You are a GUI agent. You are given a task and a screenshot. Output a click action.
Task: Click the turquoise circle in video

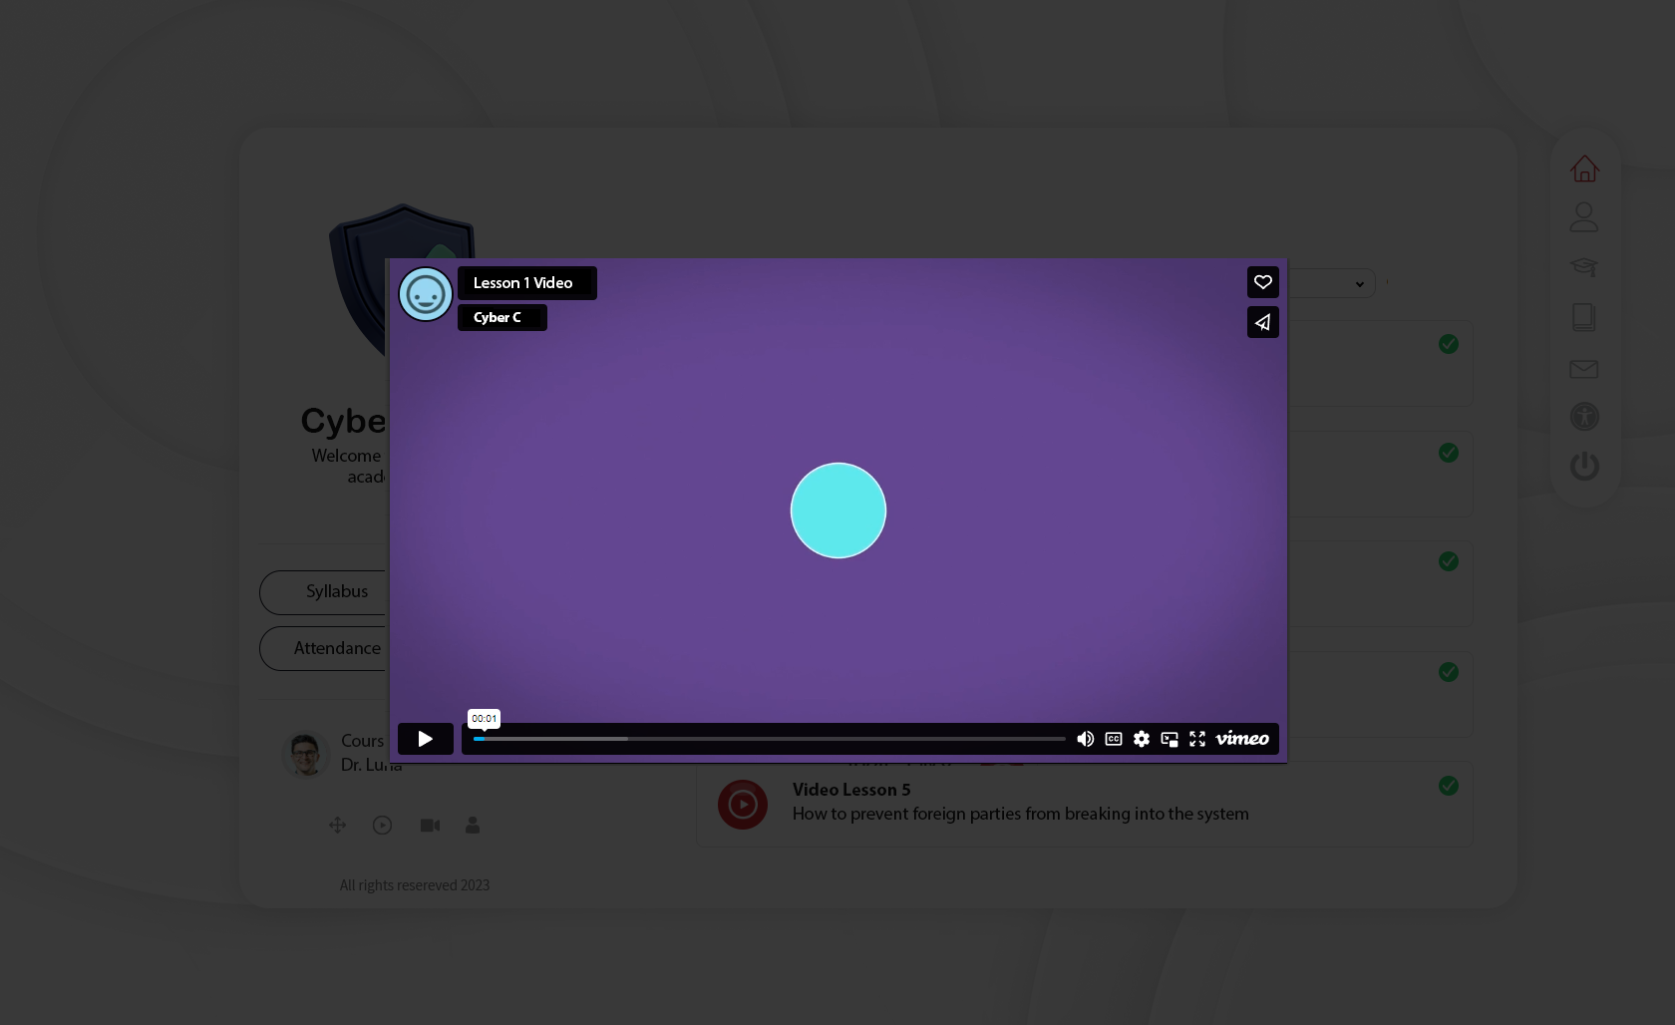point(838,511)
